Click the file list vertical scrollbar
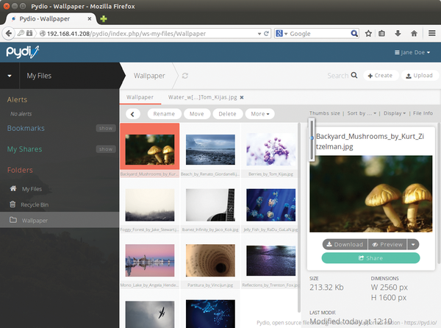The width and height of the screenshot is (441, 328). coord(299,218)
